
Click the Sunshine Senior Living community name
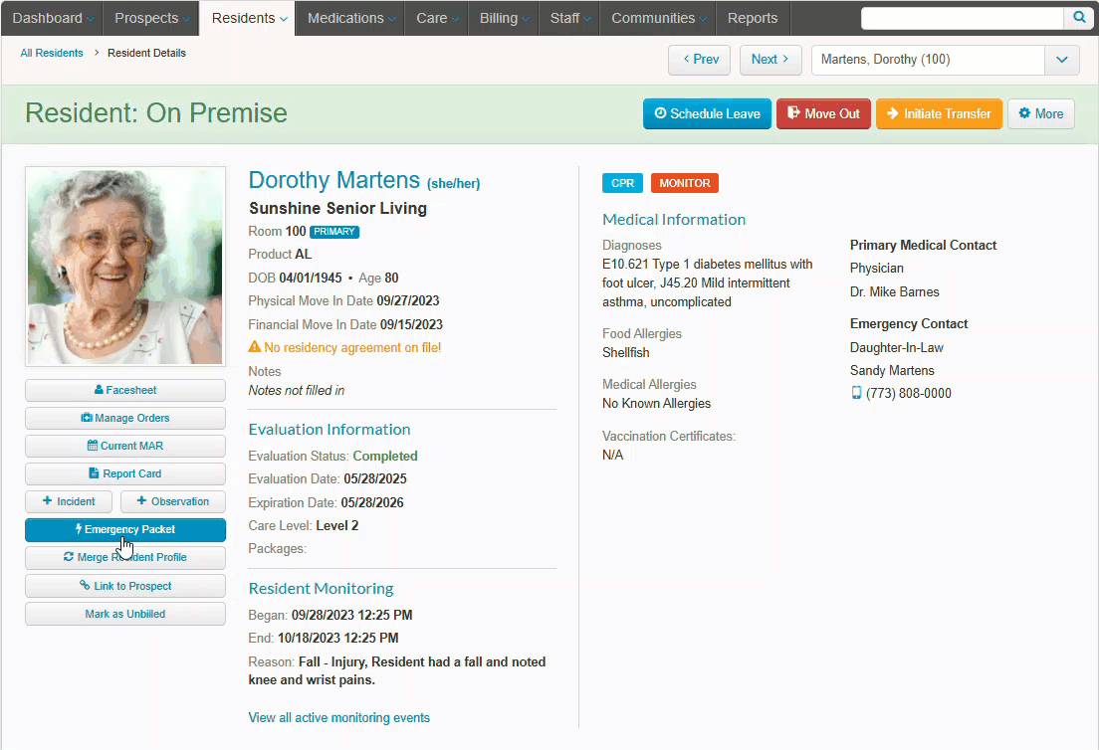(x=337, y=208)
